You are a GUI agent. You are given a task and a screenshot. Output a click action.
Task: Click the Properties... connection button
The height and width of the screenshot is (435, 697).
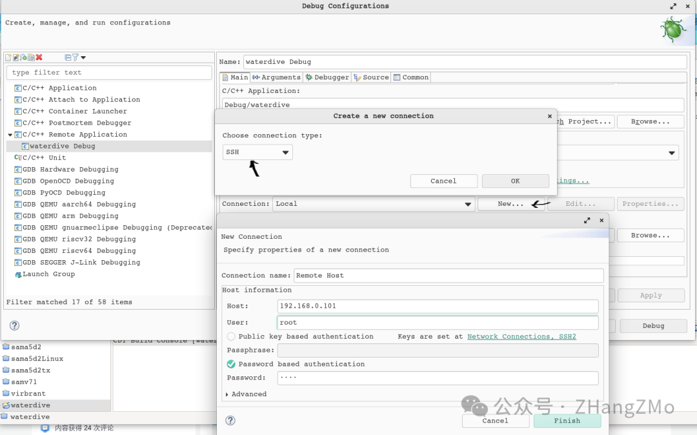point(651,204)
